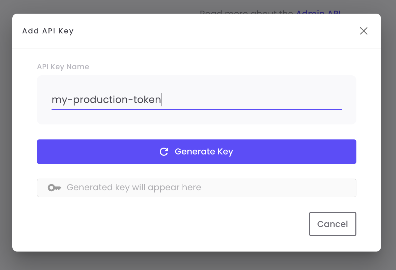
Task: Click the "Add API Key" dialog title
Action: pos(48,31)
